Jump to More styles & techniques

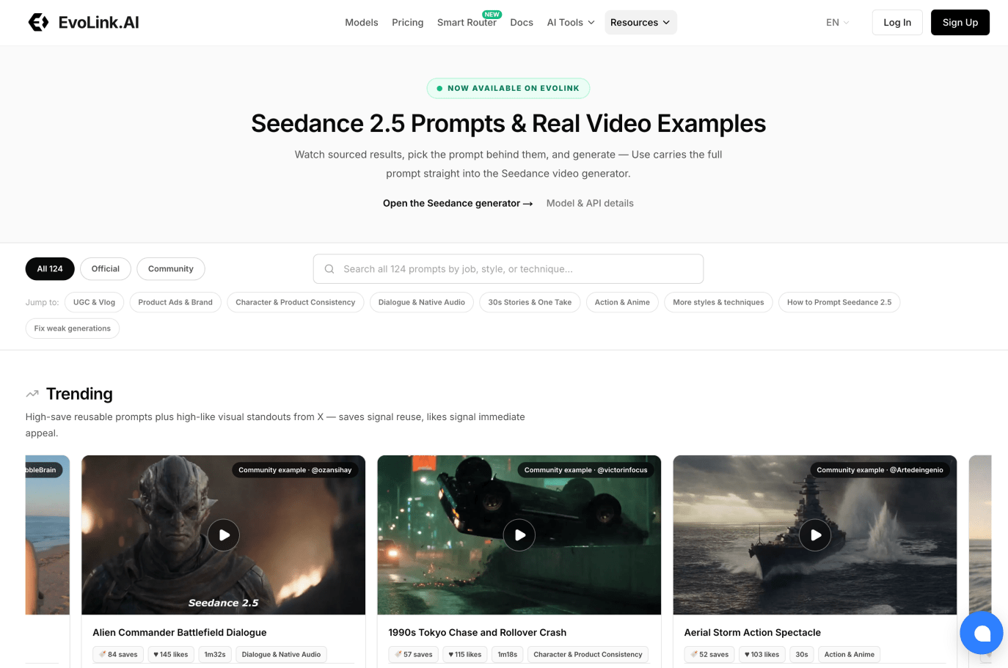(718, 303)
